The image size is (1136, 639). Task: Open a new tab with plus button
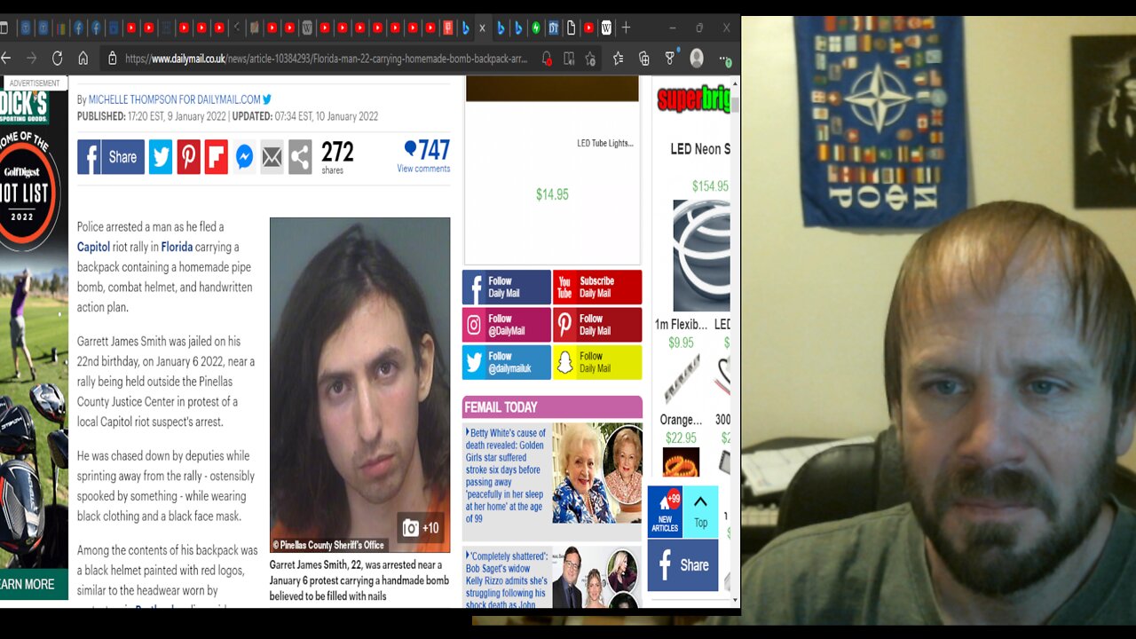tap(626, 28)
